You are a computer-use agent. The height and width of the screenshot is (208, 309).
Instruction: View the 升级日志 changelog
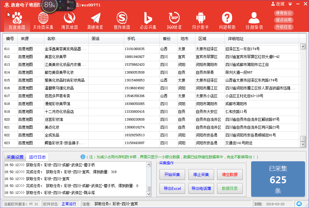click(284, 27)
